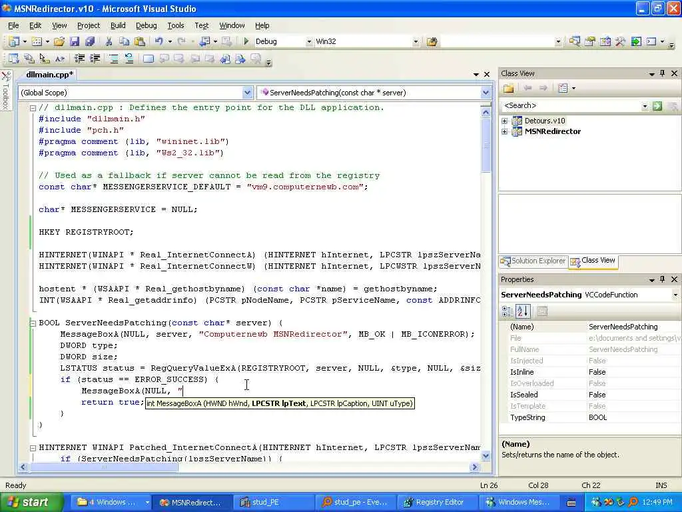Viewport: 682px width, 512px height.
Task: Open the Debug menu
Action: tap(146, 26)
